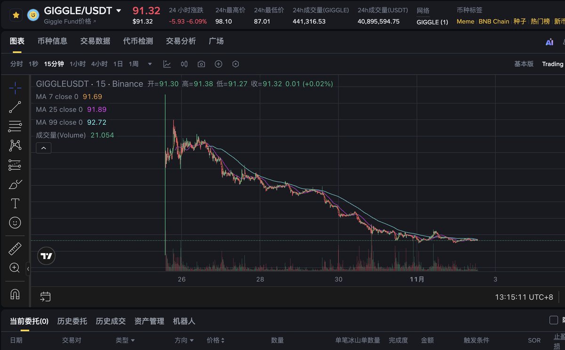The image size is (565, 350).
Task: Click the BNB Chain tag
Action: click(x=494, y=22)
